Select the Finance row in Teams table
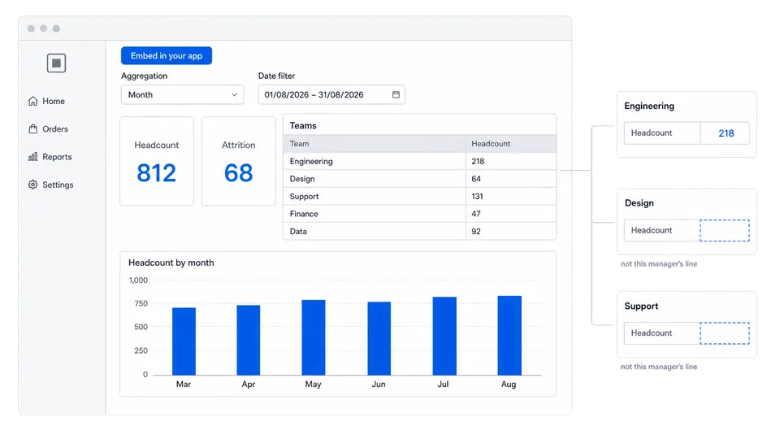This screenshot has width=780, height=439. pos(420,214)
